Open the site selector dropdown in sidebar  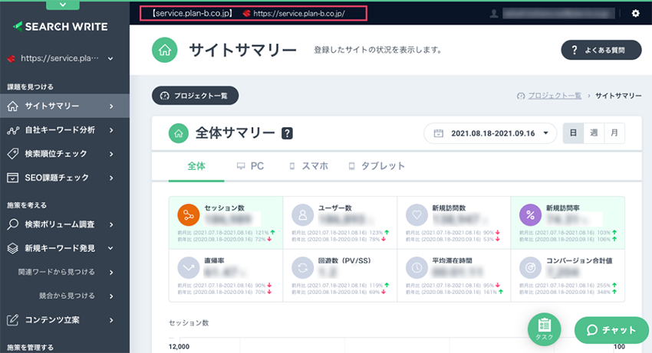click(61, 58)
